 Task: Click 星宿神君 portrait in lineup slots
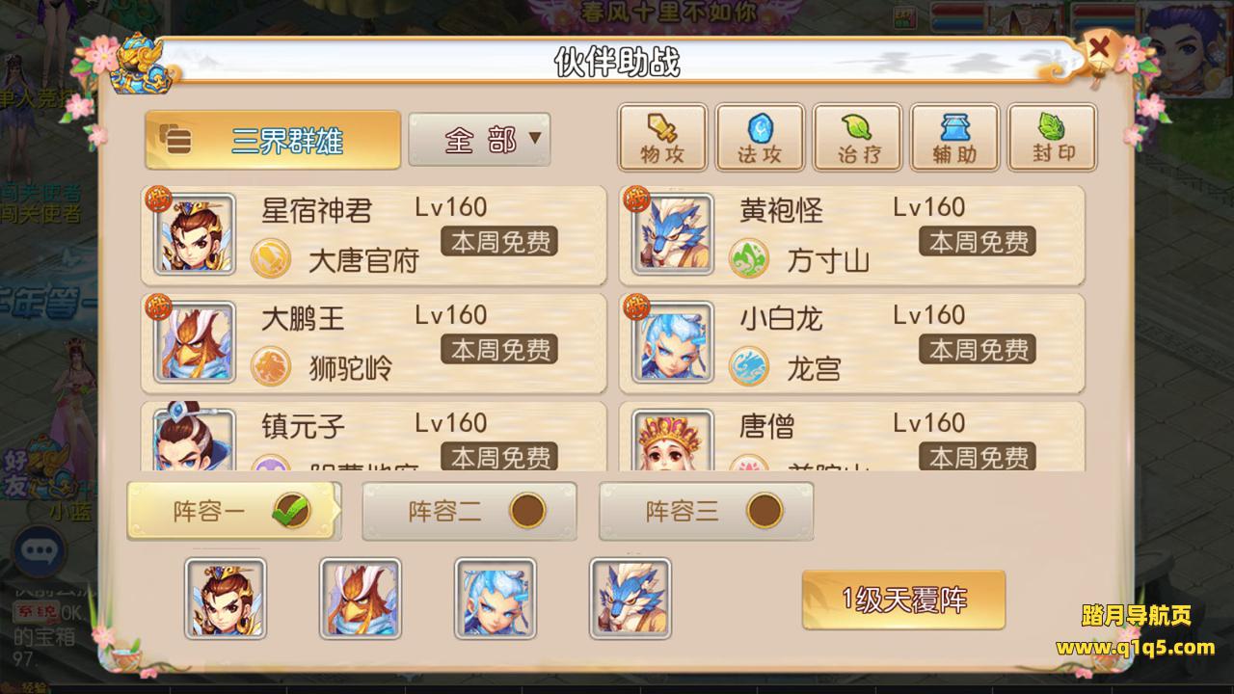pyautogui.click(x=226, y=598)
